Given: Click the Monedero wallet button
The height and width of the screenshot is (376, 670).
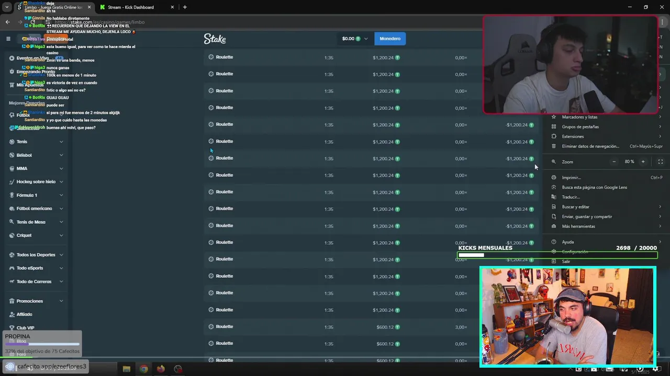Looking at the screenshot, I should tap(390, 39).
